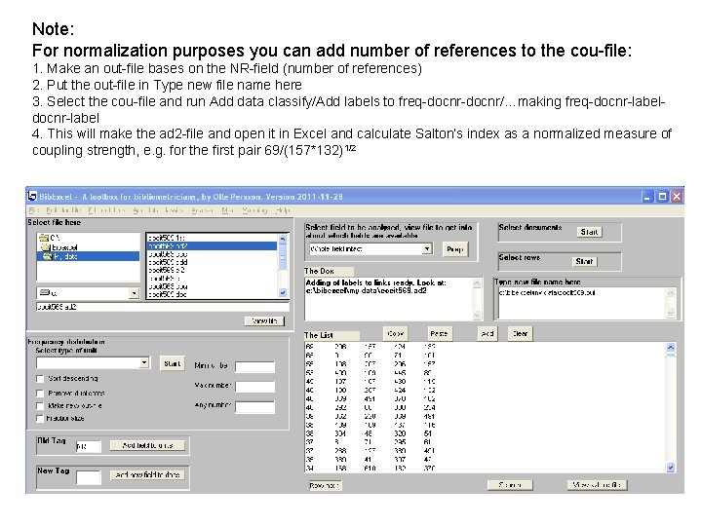
Task: Open the Help menu
Action: (283, 210)
